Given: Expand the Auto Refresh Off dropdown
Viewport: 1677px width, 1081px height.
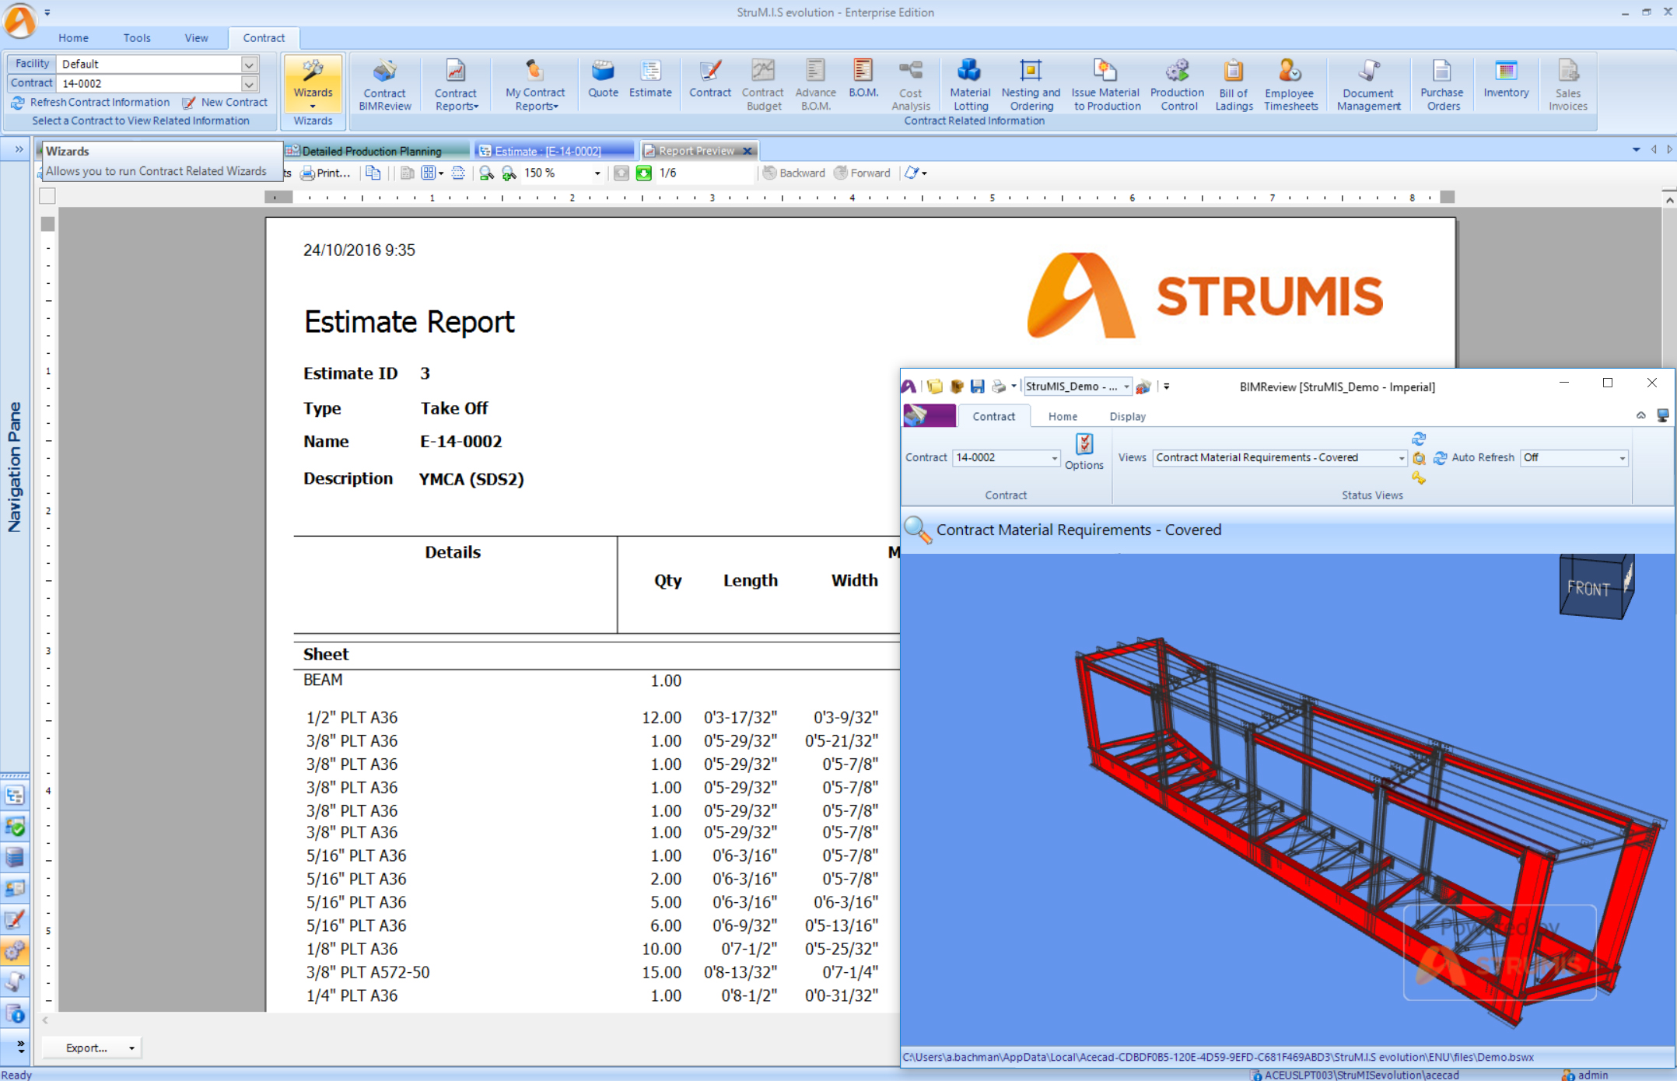Looking at the screenshot, I should (x=1623, y=458).
